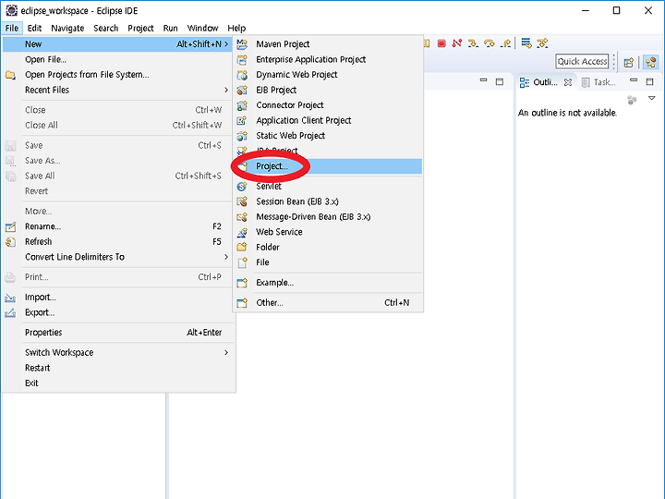Viewport: 665px width, 499px height.
Task: Create a new Connector Project
Action: [328, 105]
